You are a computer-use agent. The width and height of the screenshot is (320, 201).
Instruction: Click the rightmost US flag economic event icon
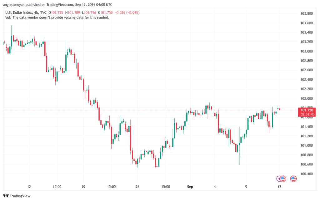point(293,178)
